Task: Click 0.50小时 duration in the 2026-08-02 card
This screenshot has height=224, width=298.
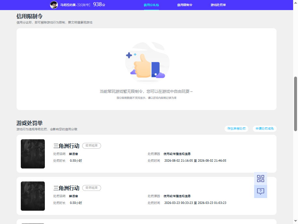Action: (76, 161)
